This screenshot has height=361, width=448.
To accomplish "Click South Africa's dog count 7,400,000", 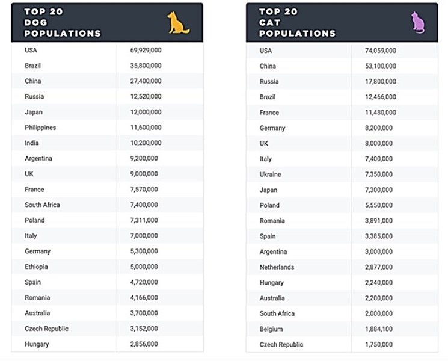I will [x=144, y=205].
